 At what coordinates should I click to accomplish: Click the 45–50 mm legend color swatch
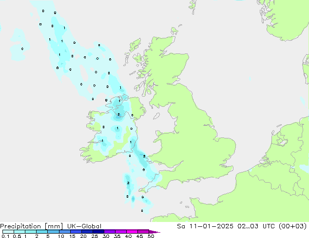pyautogui.click(x=143, y=232)
